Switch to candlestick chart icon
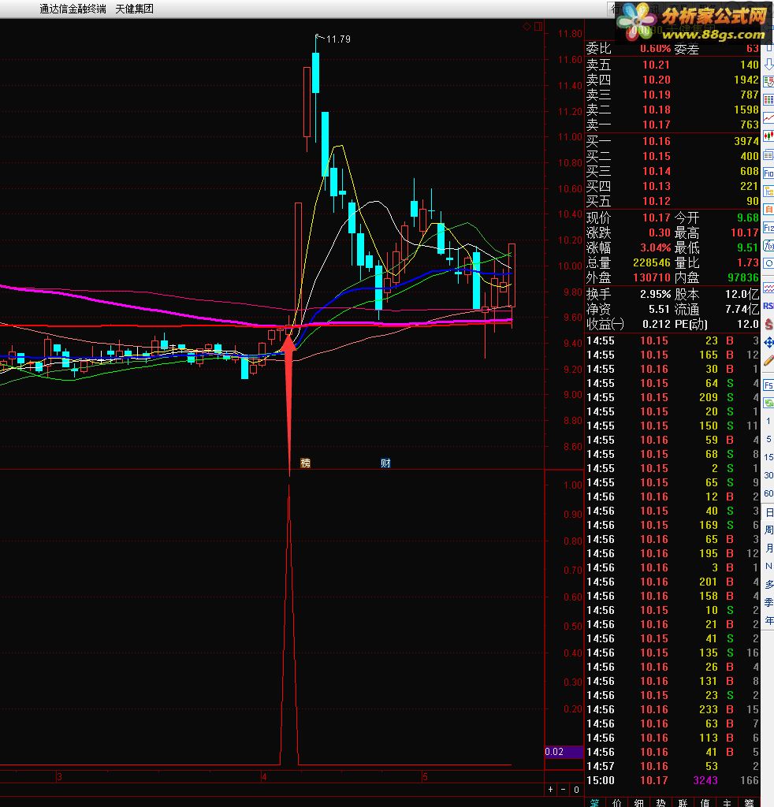774x807 pixels. click(768, 136)
